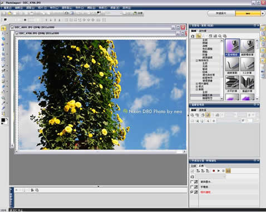Screen dimensions: 266x212
Task: Click the highlighted yellow icon in task toolbar
Action: [x=228, y=171]
